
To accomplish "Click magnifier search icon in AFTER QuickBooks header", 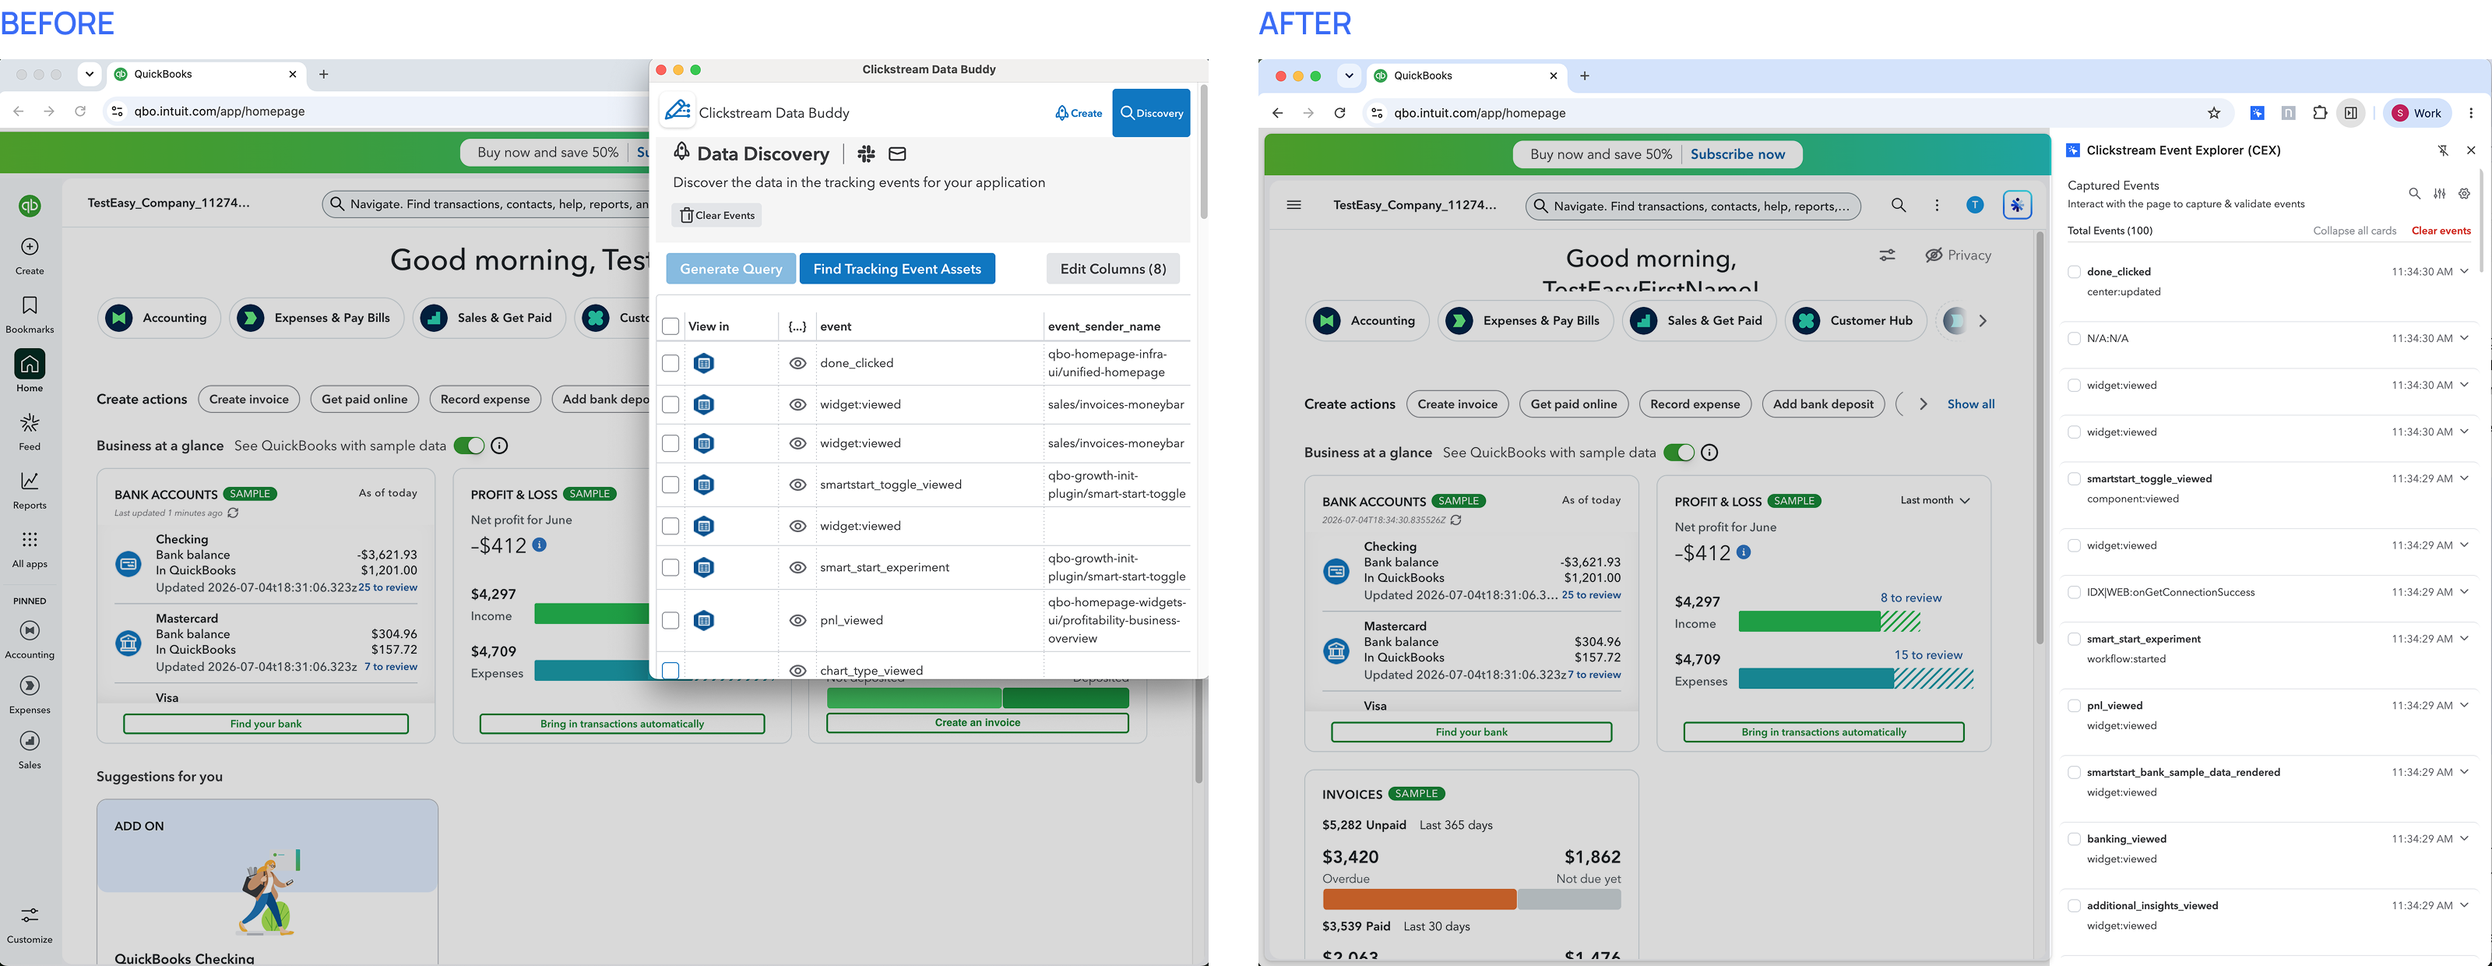I will [x=1899, y=205].
